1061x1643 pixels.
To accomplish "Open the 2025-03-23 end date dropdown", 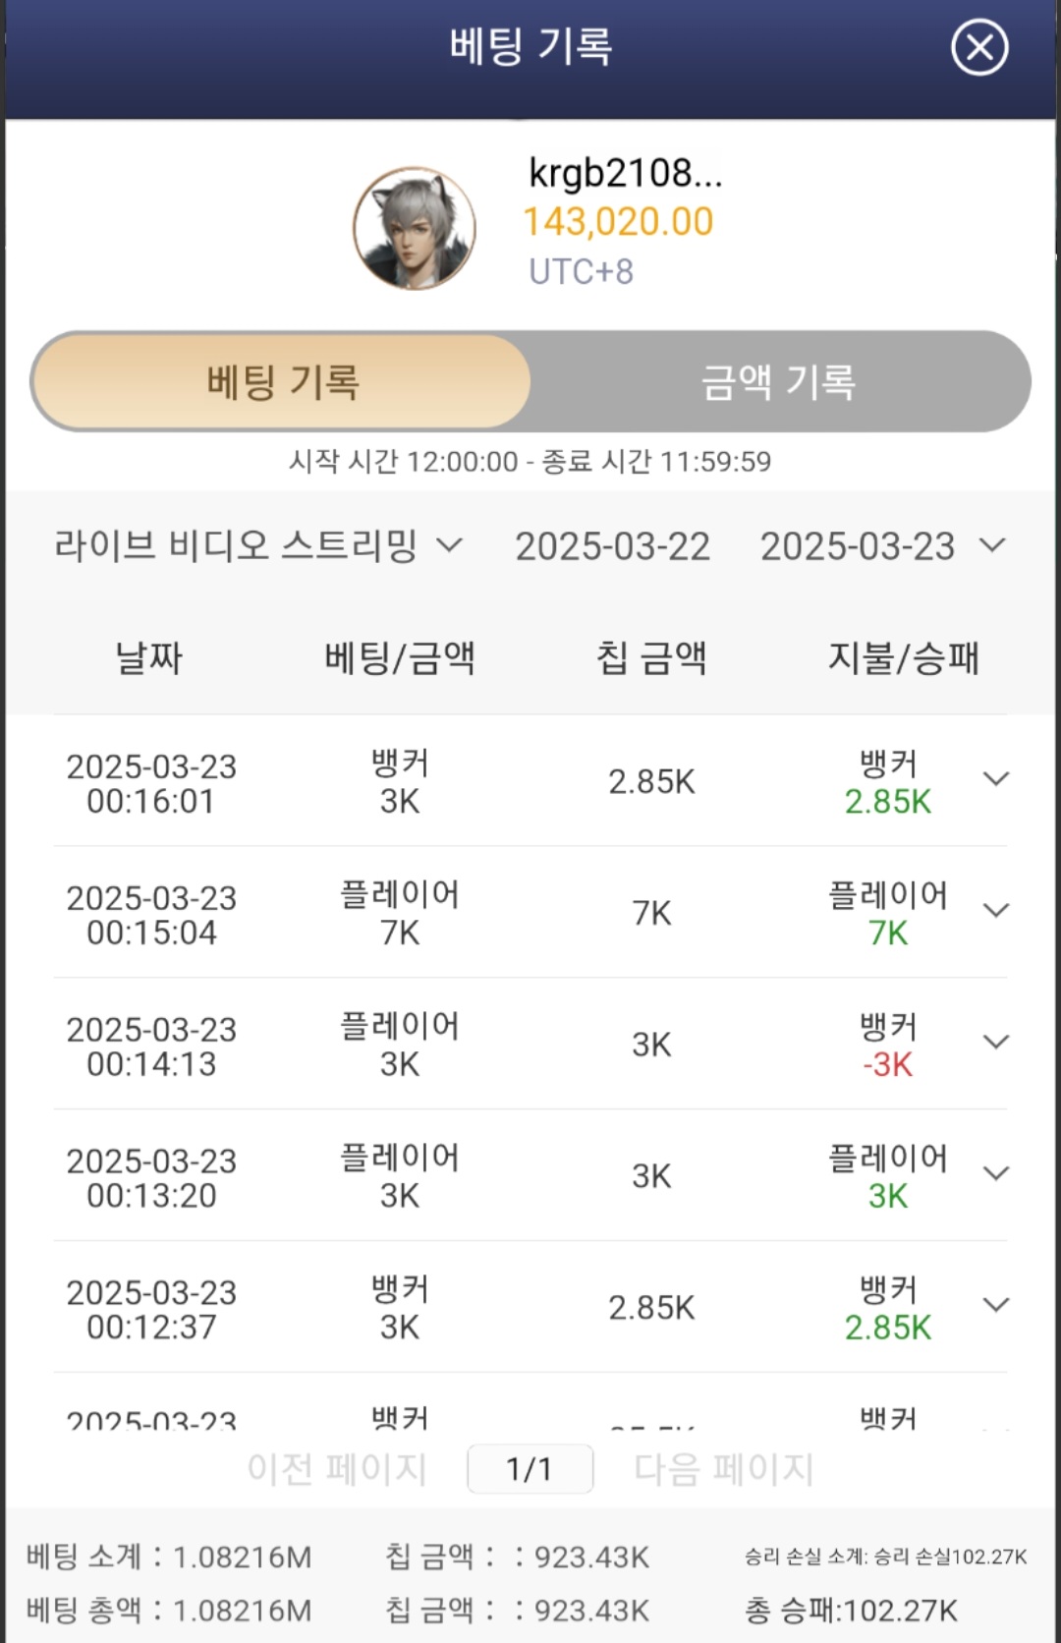I will pyautogui.click(x=882, y=546).
